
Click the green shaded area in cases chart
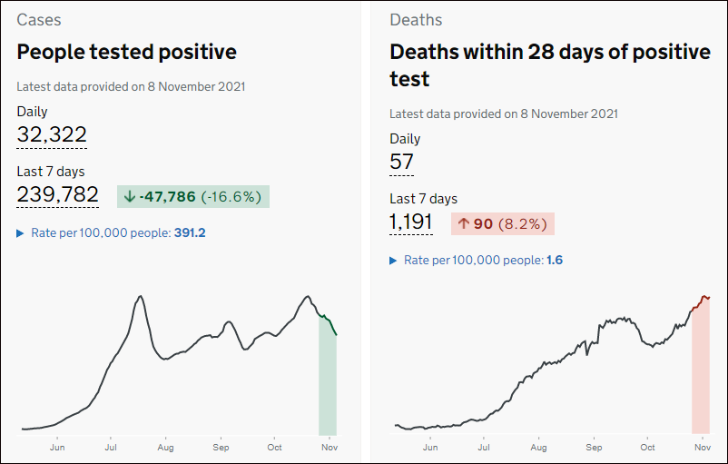coord(328,390)
